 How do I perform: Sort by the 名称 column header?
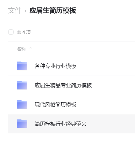pyautogui.click(x=21, y=49)
